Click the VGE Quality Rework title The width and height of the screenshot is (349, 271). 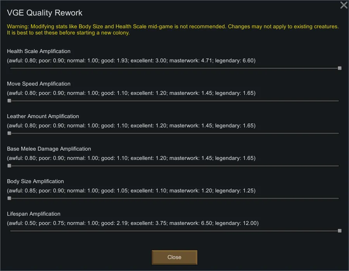point(45,13)
